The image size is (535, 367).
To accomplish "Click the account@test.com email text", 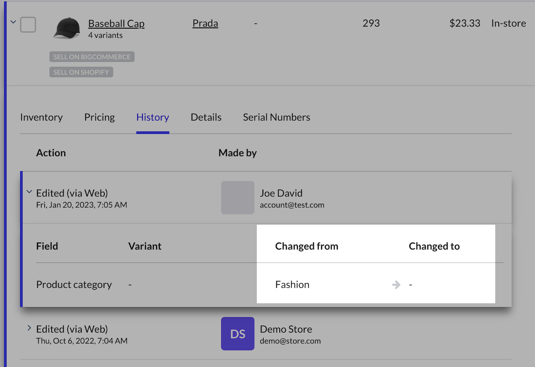I will click(292, 205).
